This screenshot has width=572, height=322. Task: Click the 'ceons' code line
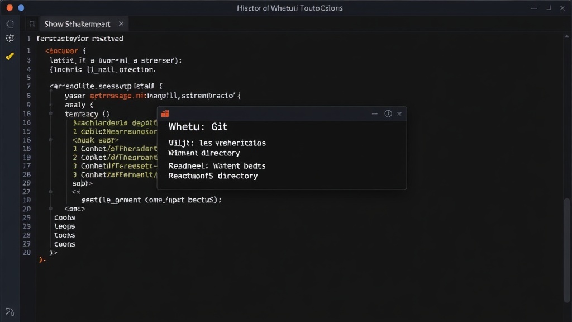click(65, 244)
